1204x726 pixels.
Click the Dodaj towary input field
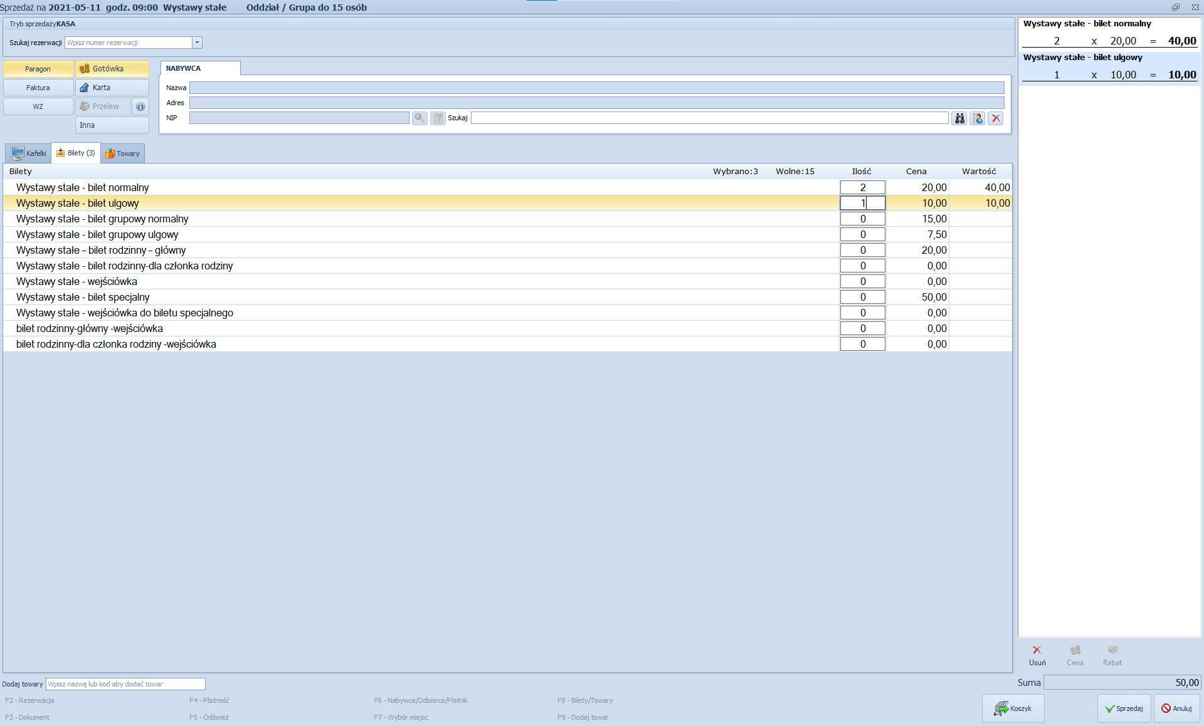pyautogui.click(x=125, y=684)
